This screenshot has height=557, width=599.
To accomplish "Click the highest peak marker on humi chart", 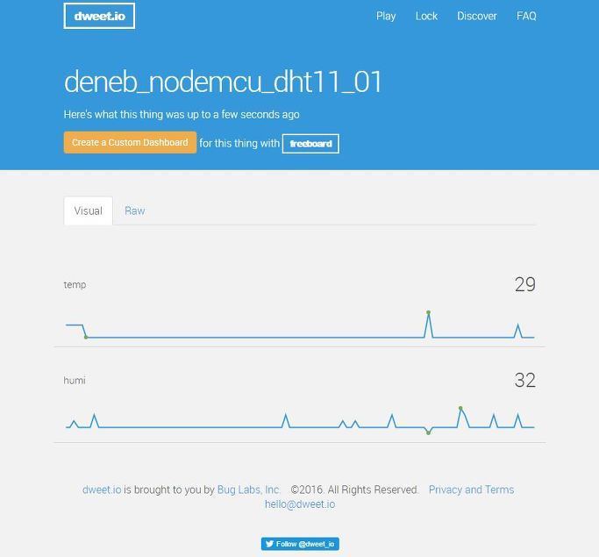I will click(460, 409).
